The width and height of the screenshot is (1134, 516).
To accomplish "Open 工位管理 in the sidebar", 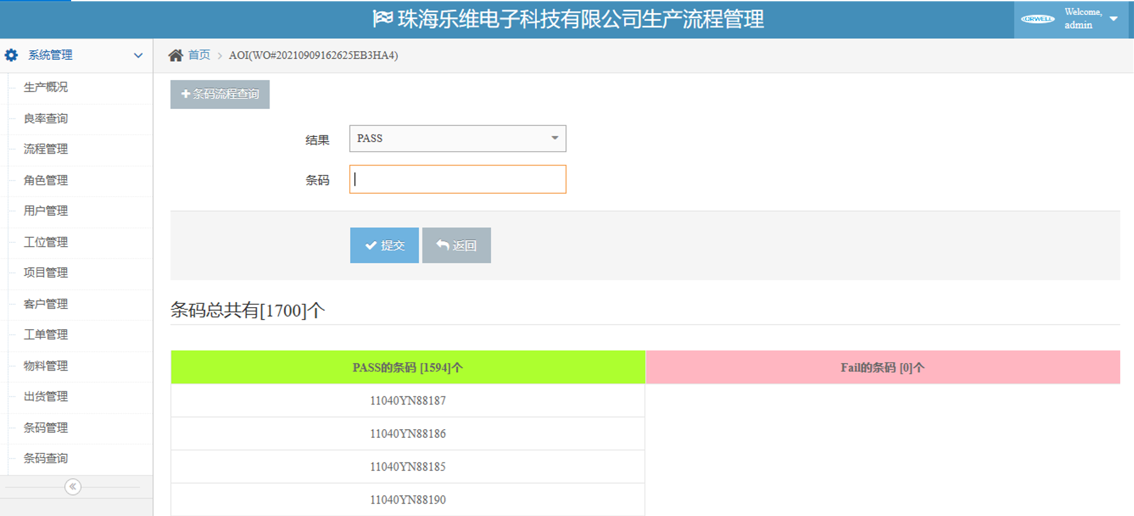I will [46, 242].
